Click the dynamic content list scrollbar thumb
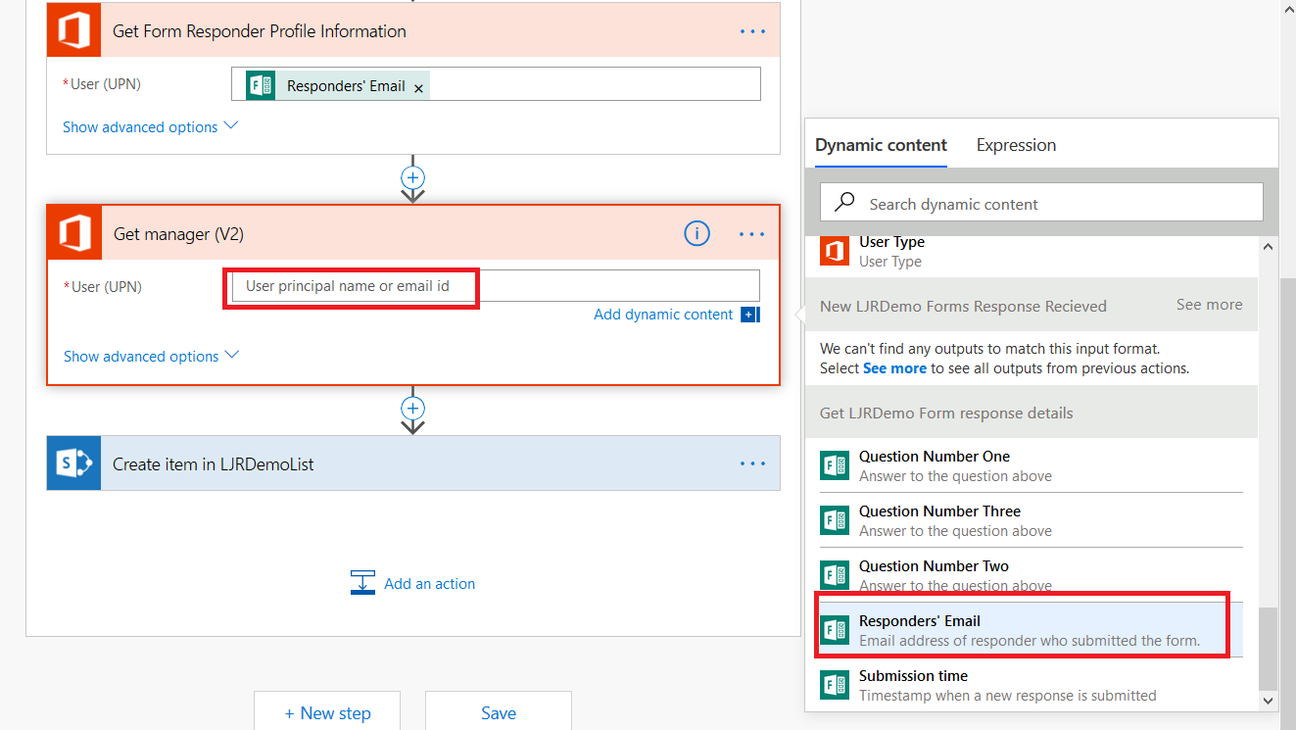1296x730 pixels. [1268, 648]
